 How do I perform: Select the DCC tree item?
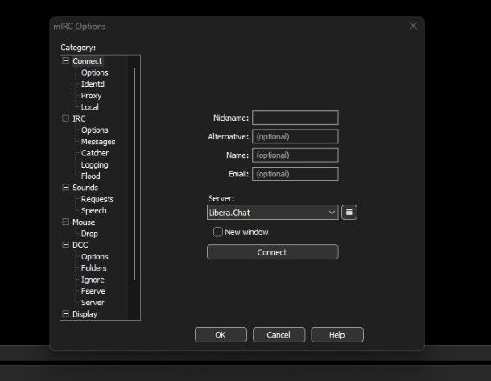[x=80, y=245]
